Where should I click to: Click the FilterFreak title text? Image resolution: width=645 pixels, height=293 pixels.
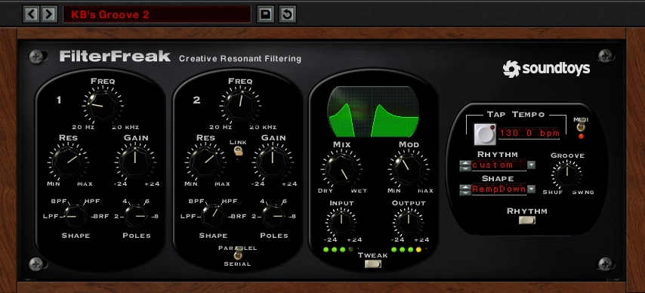[115, 57]
